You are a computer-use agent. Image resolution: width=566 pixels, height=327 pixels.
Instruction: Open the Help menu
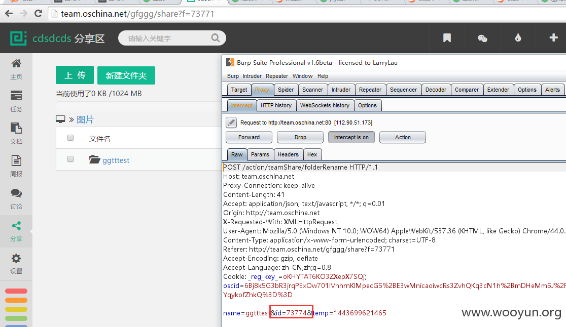[323, 76]
